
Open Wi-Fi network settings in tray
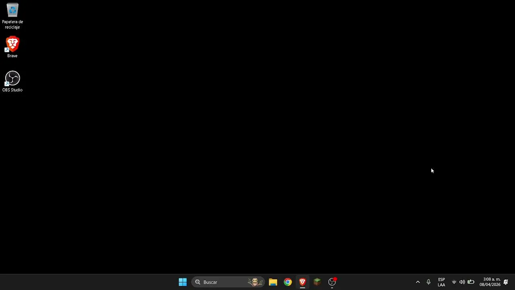454,282
